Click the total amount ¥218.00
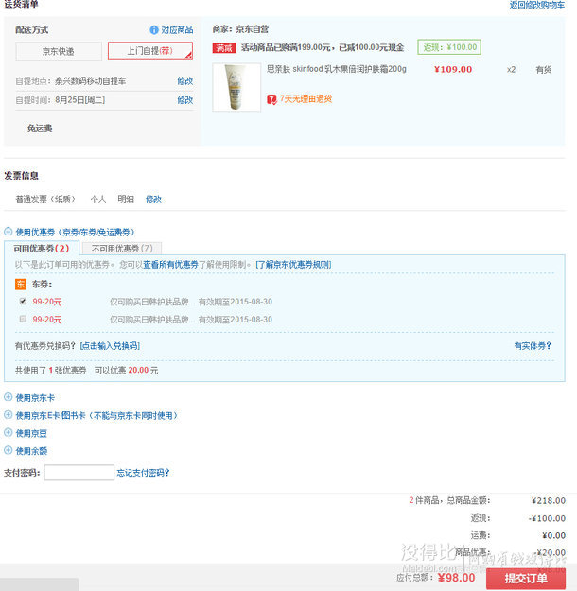The width and height of the screenshot is (577, 591). pyautogui.click(x=549, y=500)
